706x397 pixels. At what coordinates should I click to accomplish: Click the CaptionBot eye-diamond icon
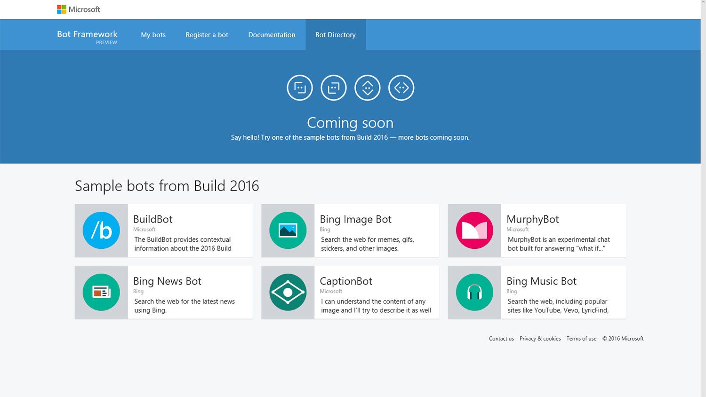[x=288, y=292]
